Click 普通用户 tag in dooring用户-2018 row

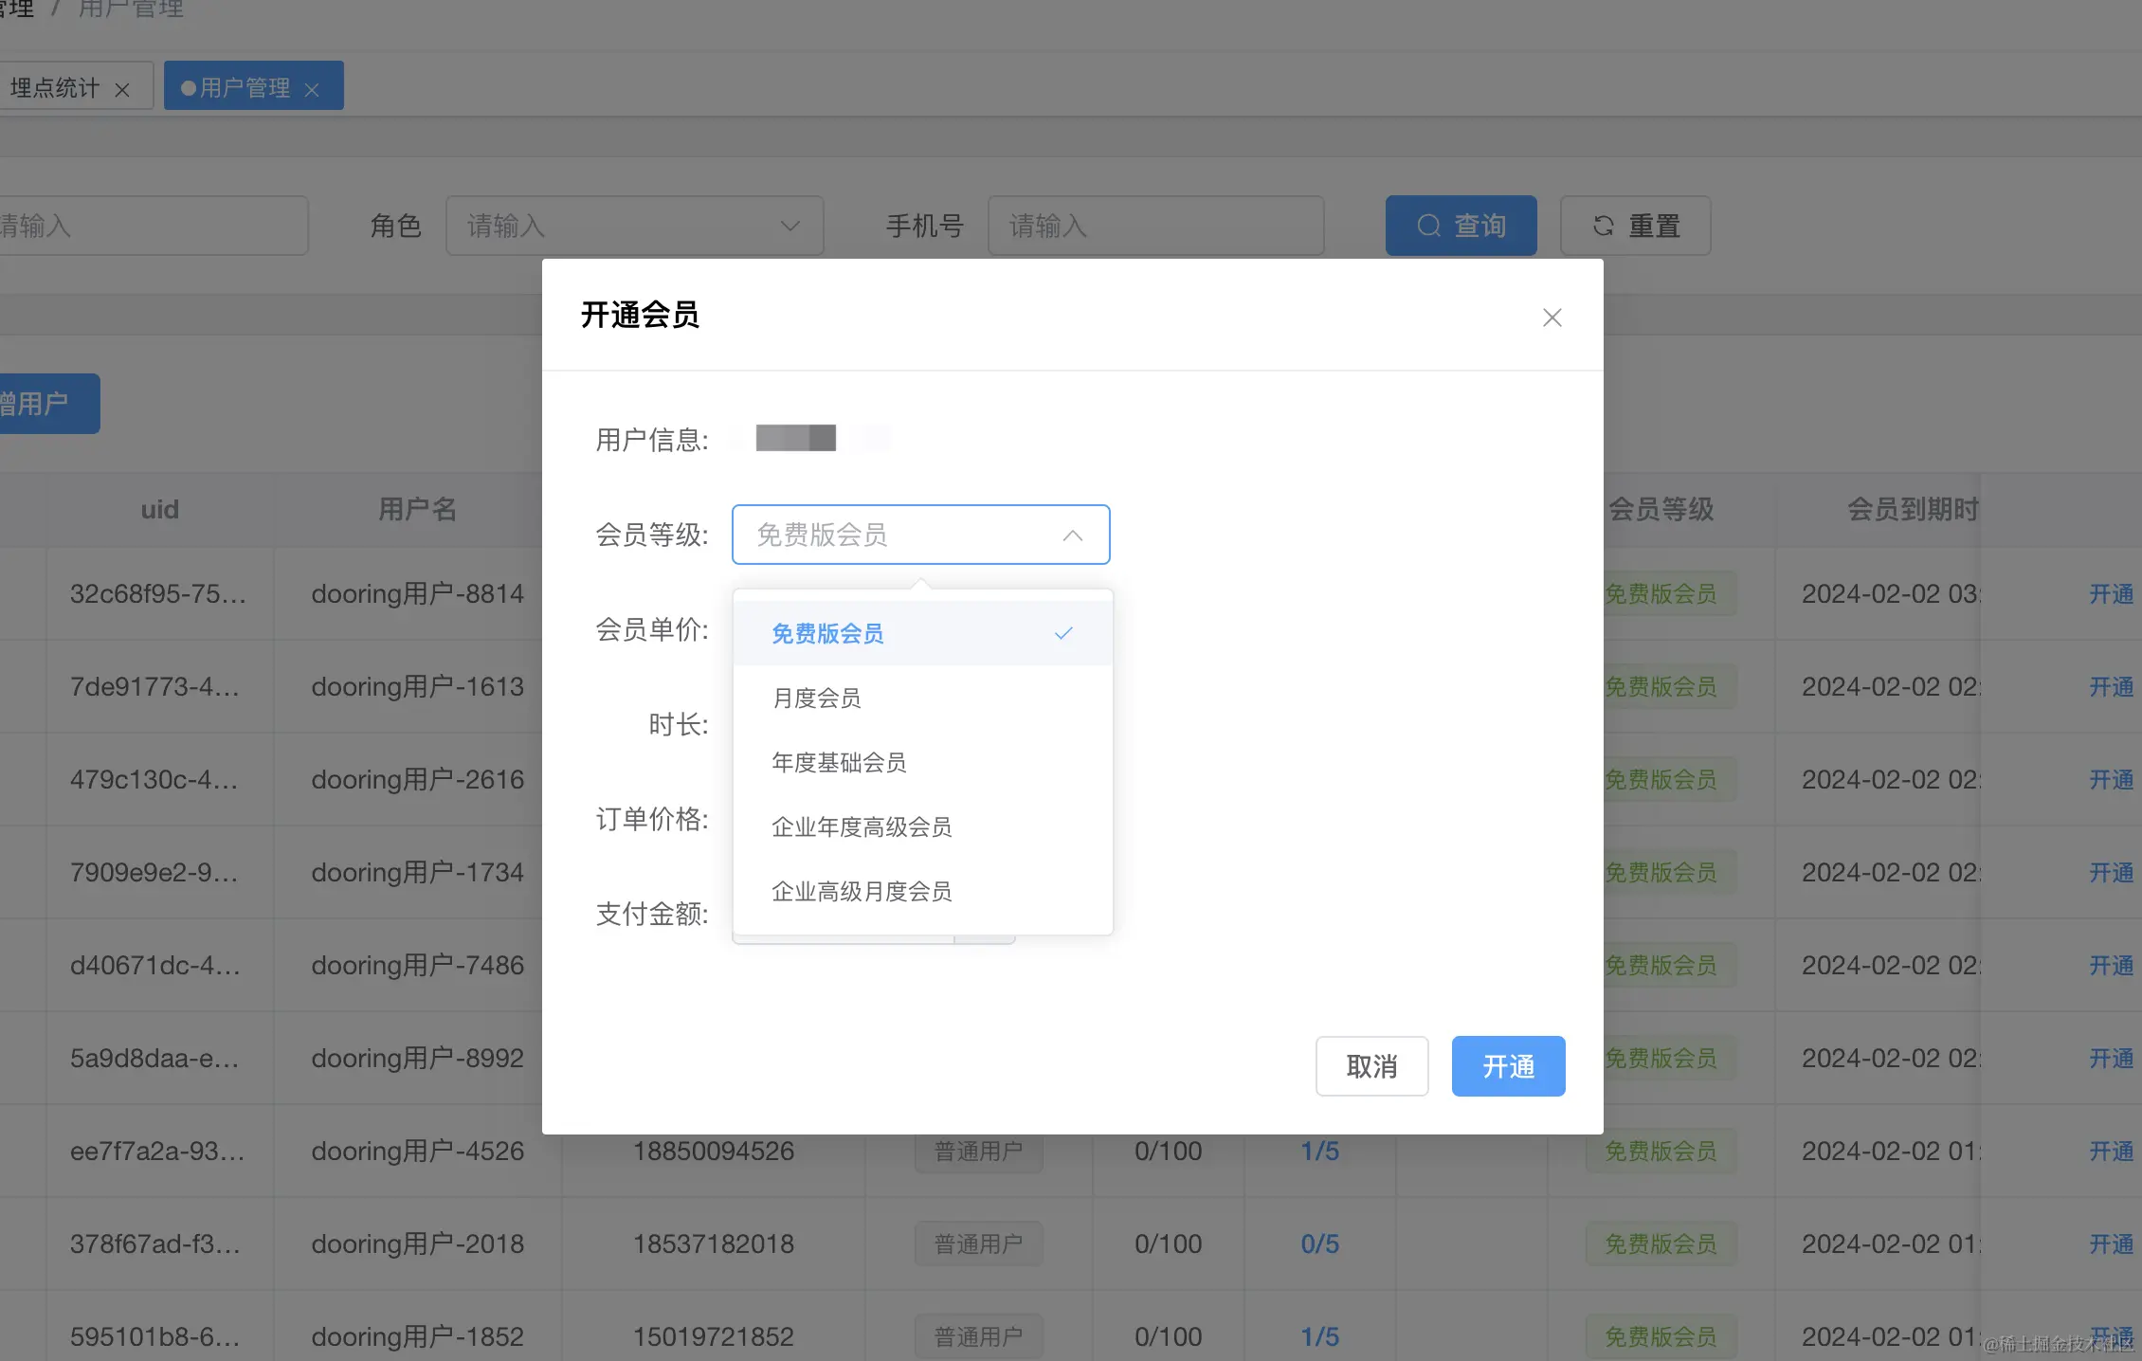(x=978, y=1244)
